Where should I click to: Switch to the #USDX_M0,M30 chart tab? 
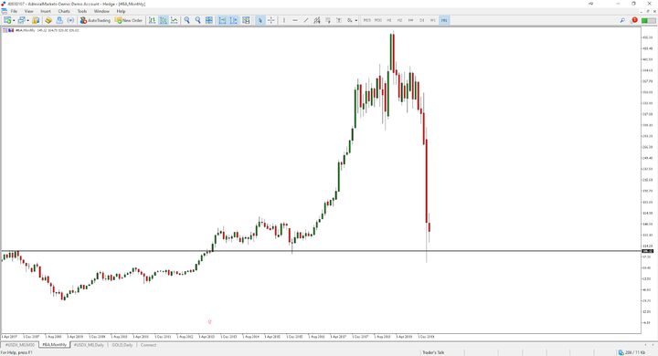click(20, 345)
